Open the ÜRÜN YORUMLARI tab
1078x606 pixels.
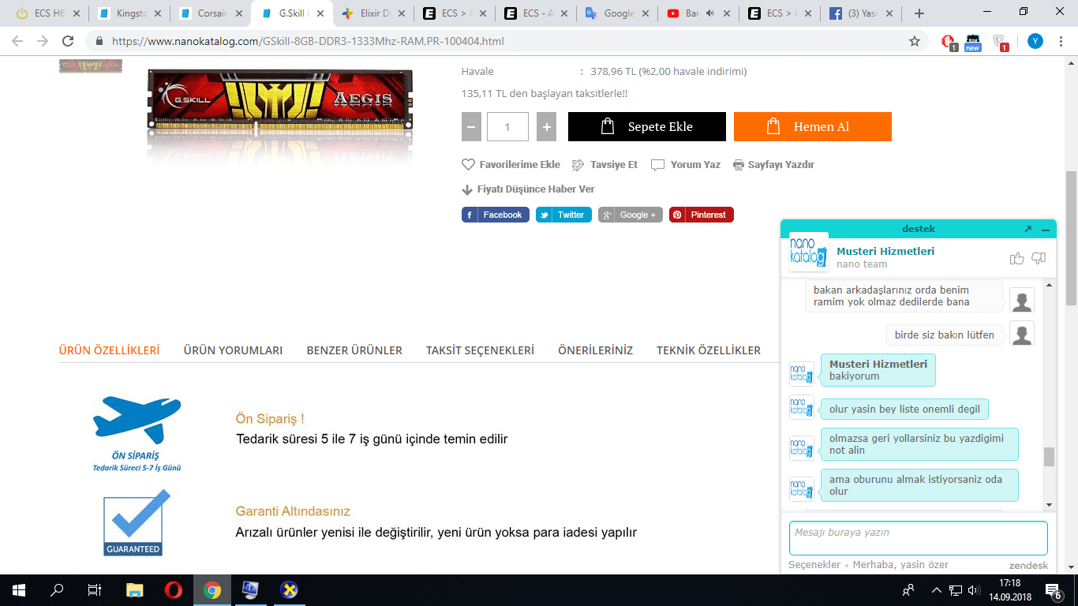[x=233, y=350]
